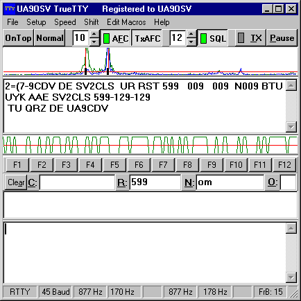Run the F7 macro button
This screenshot has height=301, width=301.
163,165
